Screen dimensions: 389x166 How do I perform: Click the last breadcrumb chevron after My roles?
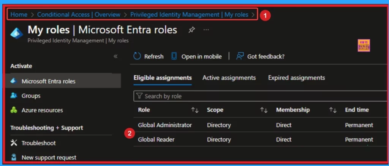[253, 15]
